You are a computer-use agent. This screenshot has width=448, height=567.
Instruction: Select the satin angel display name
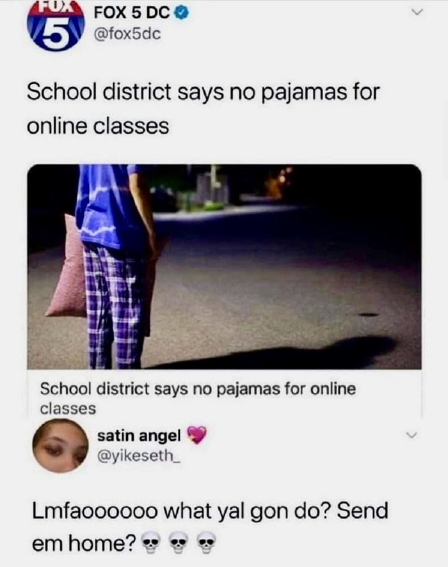point(139,436)
